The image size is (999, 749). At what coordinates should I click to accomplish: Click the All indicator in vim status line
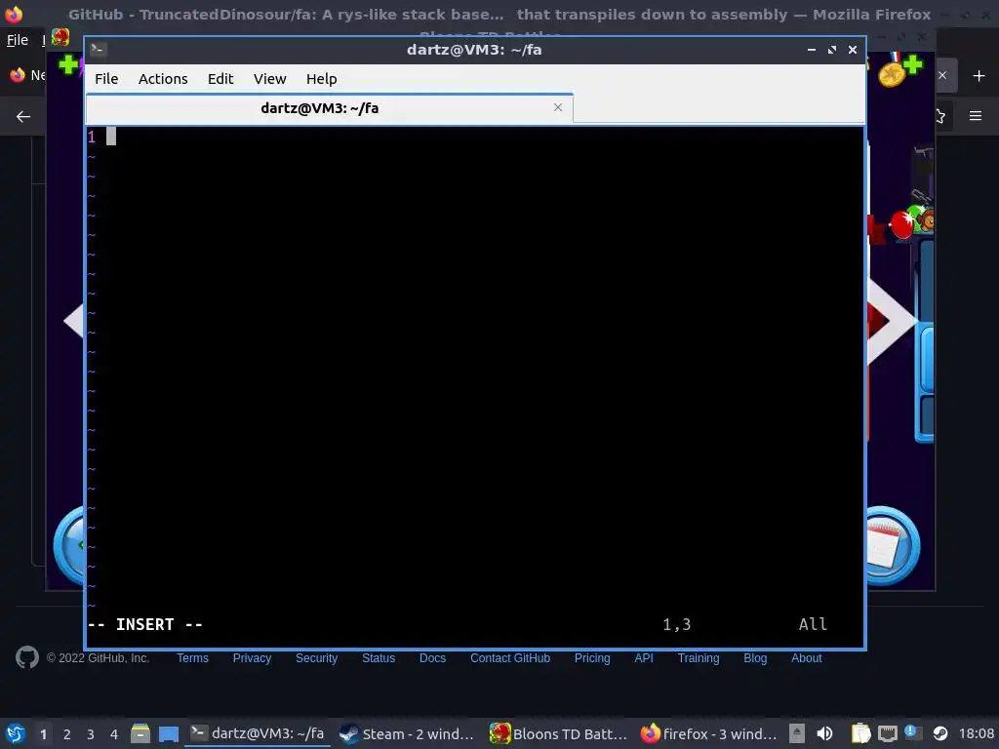point(813,624)
